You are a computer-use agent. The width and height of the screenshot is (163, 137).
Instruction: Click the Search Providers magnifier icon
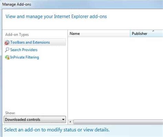(x=7, y=50)
